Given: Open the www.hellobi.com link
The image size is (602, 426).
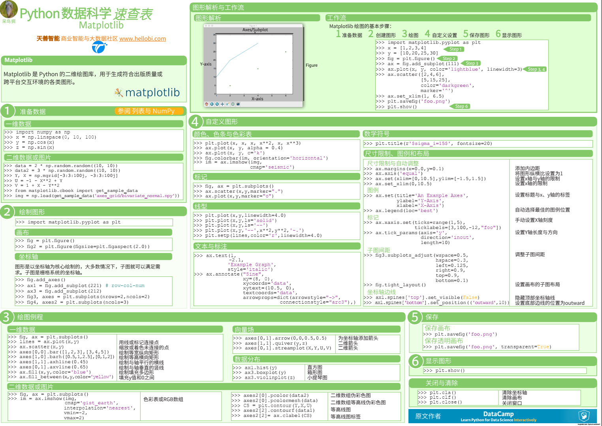Looking at the screenshot, I should pos(143,39).
